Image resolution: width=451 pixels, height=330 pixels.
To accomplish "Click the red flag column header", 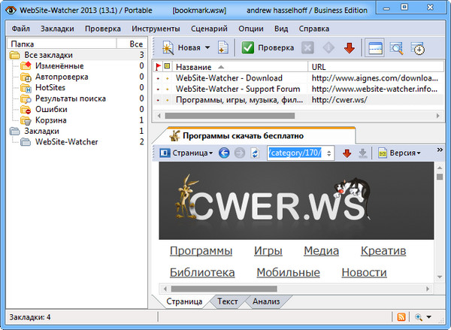I will point(158,67).
